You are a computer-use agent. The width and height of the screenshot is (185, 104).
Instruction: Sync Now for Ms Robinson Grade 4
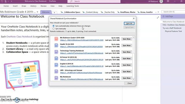tap(127, 39)
